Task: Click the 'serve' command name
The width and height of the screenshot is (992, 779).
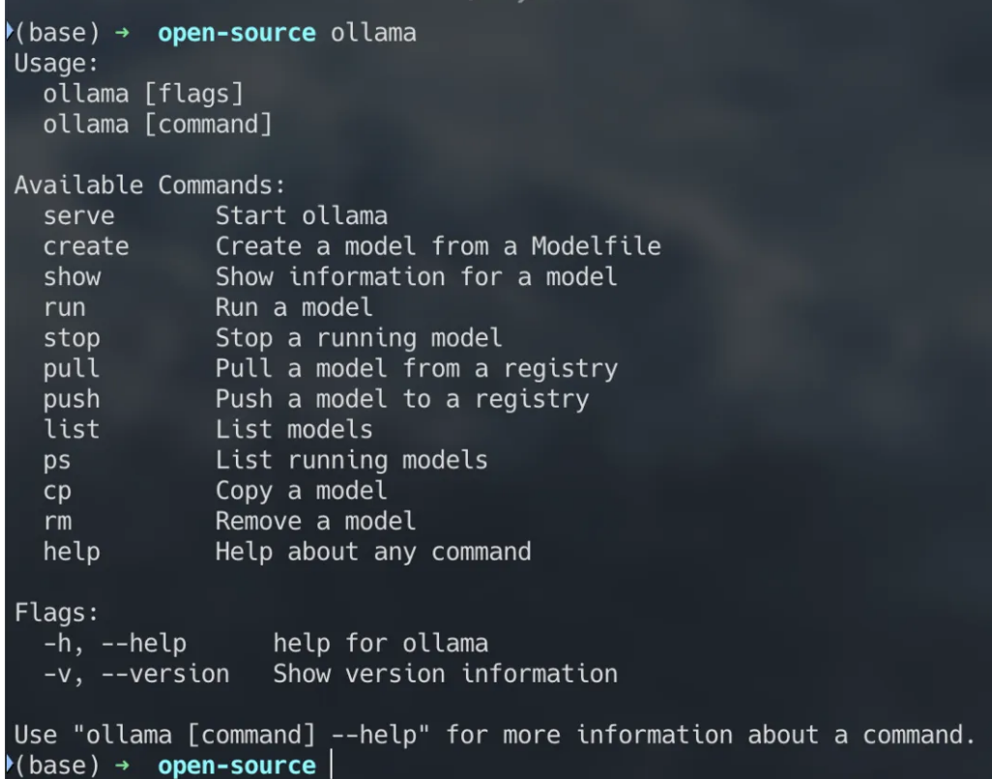Action: (x=79, y=216)
